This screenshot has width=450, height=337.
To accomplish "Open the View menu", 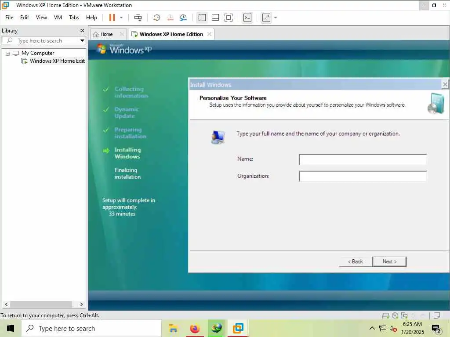I will tap(41, 18).
